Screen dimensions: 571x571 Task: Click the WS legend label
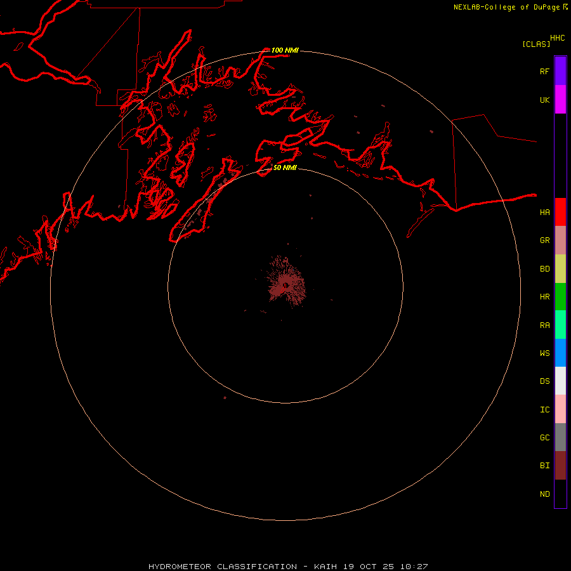[x=544, y=353]
